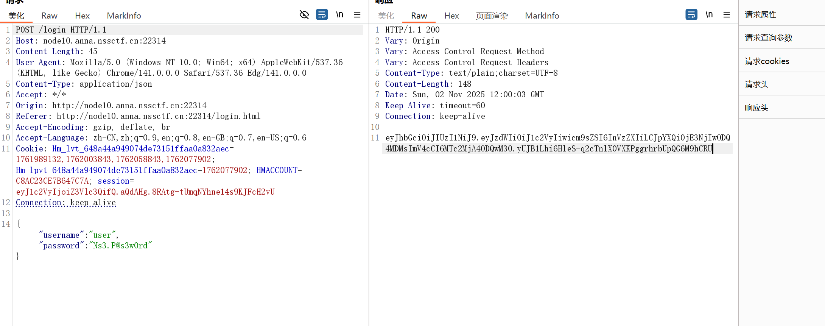Switch request view to Hex tab
The height and width of the screenshot is (326, 825).
point(82,16)
